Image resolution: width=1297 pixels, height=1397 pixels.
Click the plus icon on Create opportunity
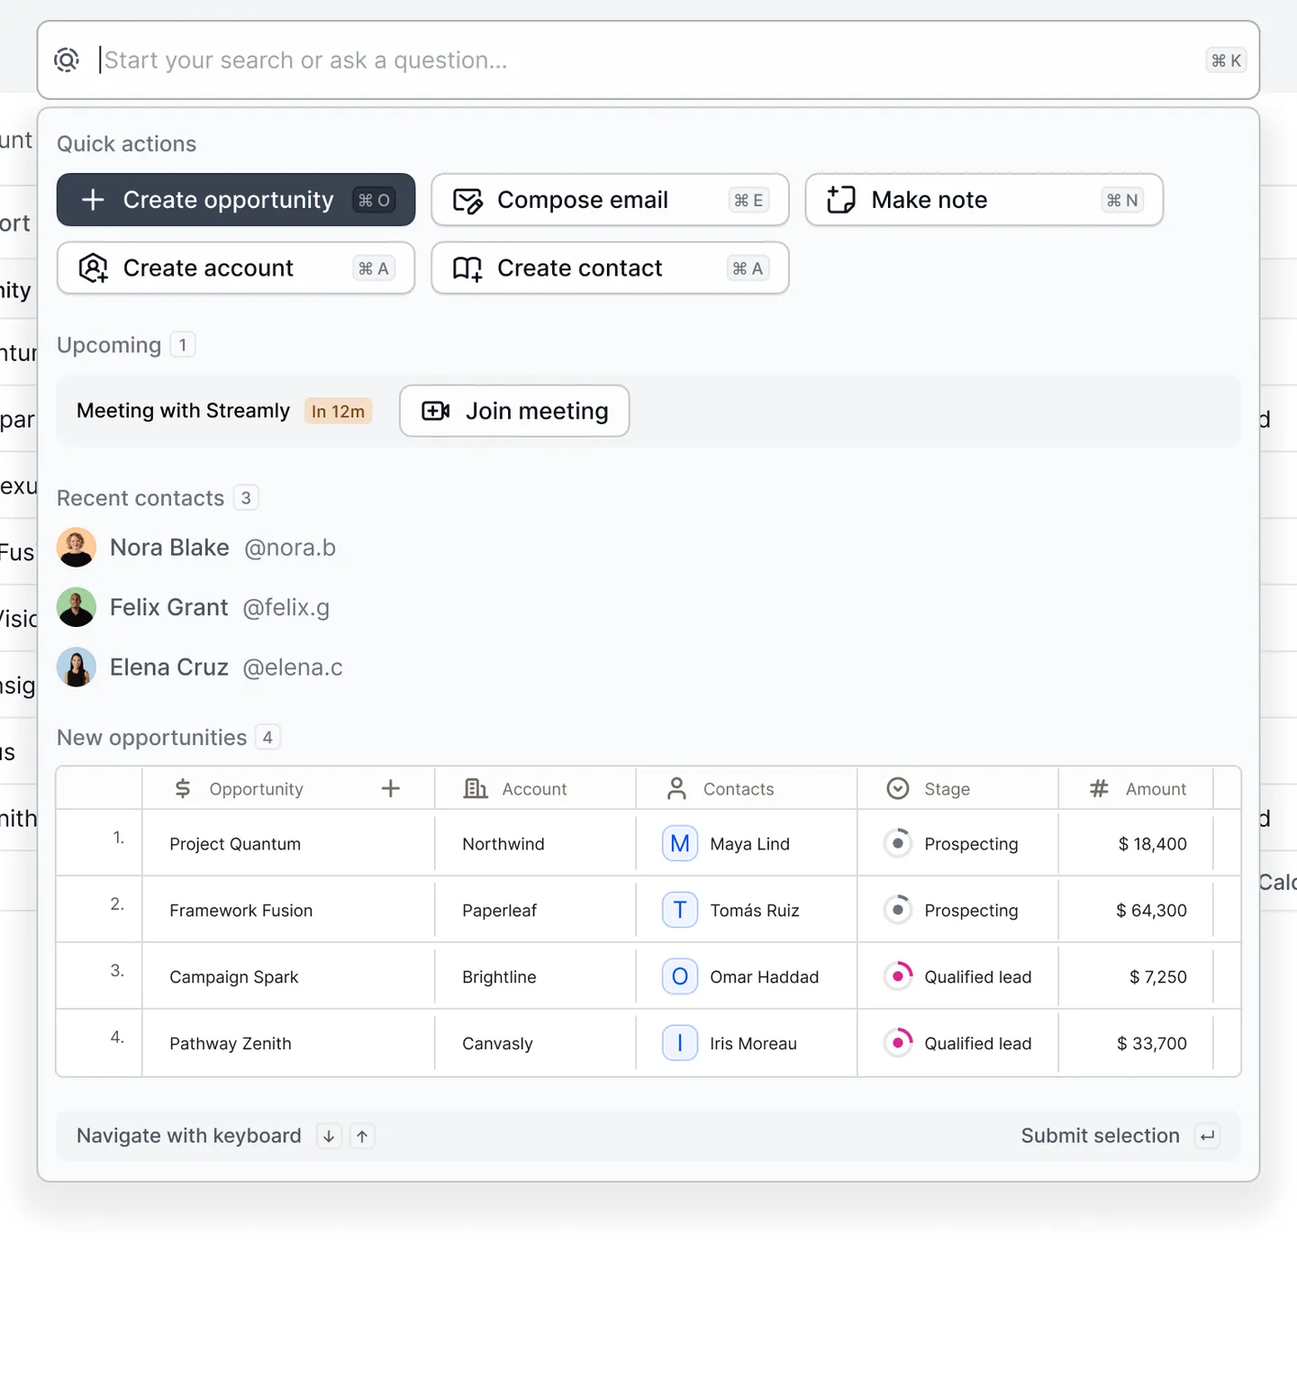[x=93, y=200]
